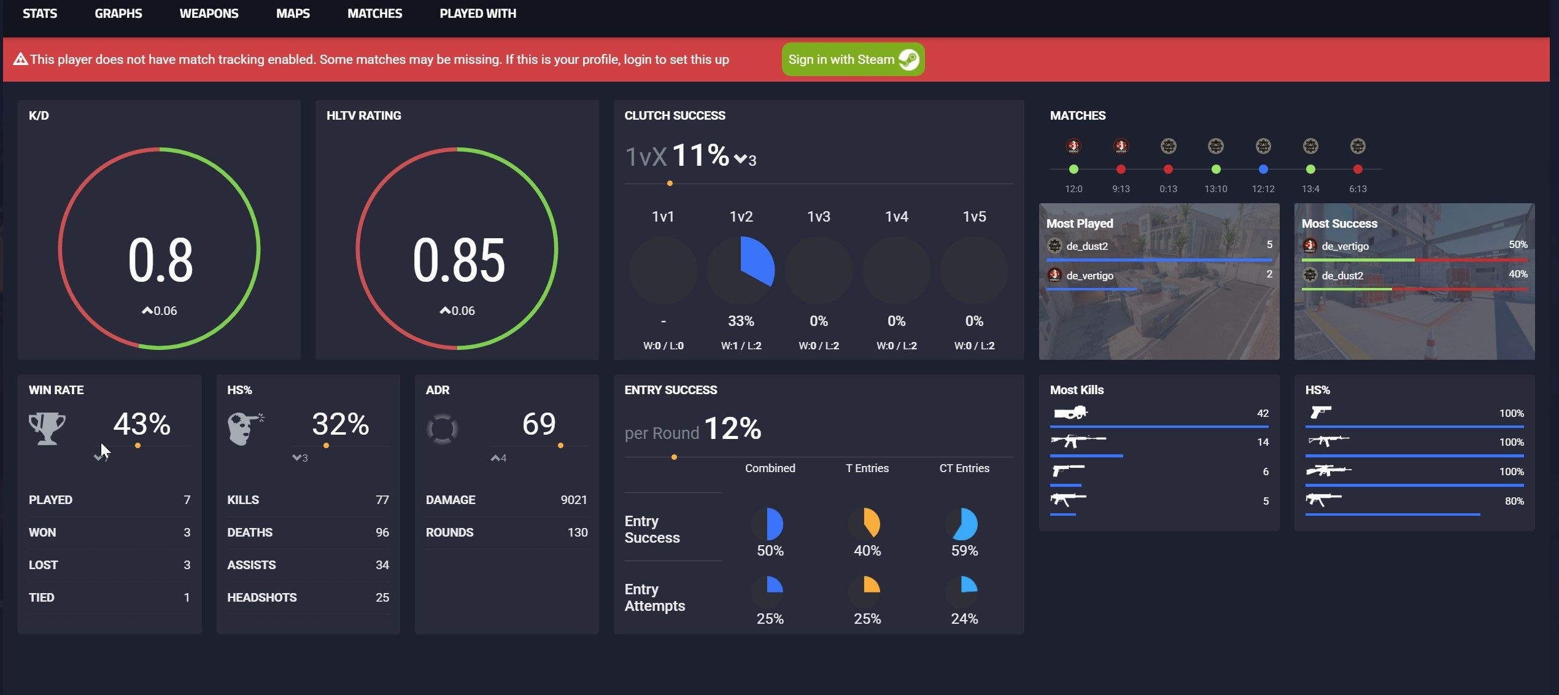This screenshot has width=1559, height=695.
Task: Click the orange marker on Entry Success slider
Action: [674, 457]
